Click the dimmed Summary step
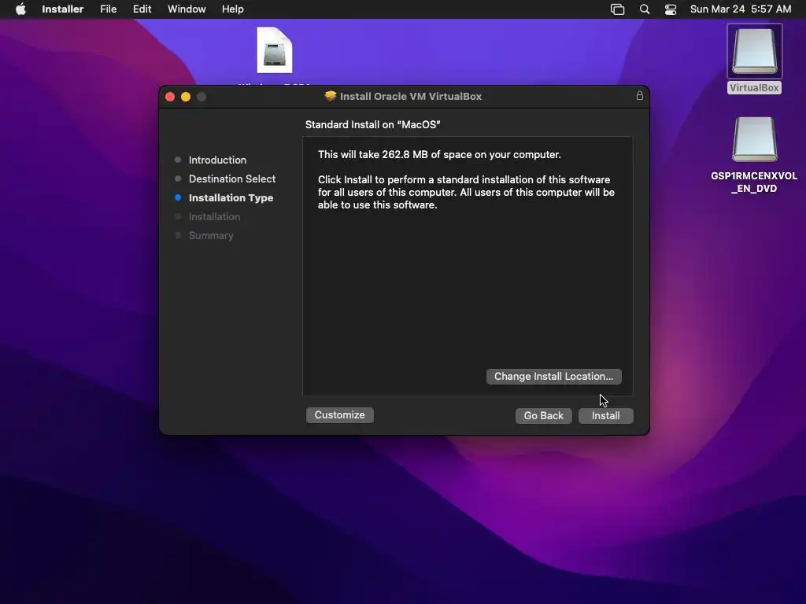The image size is (806, 604). tap(211, 236)
